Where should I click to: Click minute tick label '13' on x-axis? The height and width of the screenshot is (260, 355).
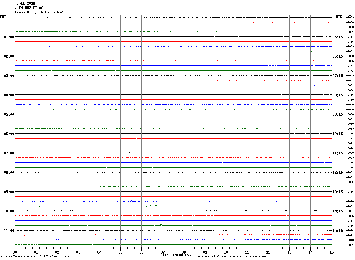tap(289, 252)
